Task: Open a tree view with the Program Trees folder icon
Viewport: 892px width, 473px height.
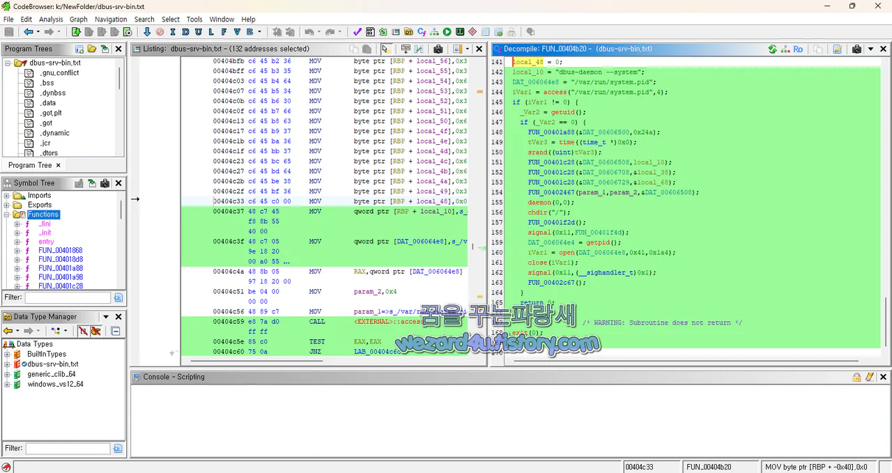Action: [92, 49]
